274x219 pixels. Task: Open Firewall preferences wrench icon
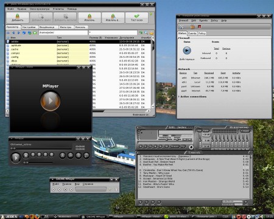(x=181, y=27)
